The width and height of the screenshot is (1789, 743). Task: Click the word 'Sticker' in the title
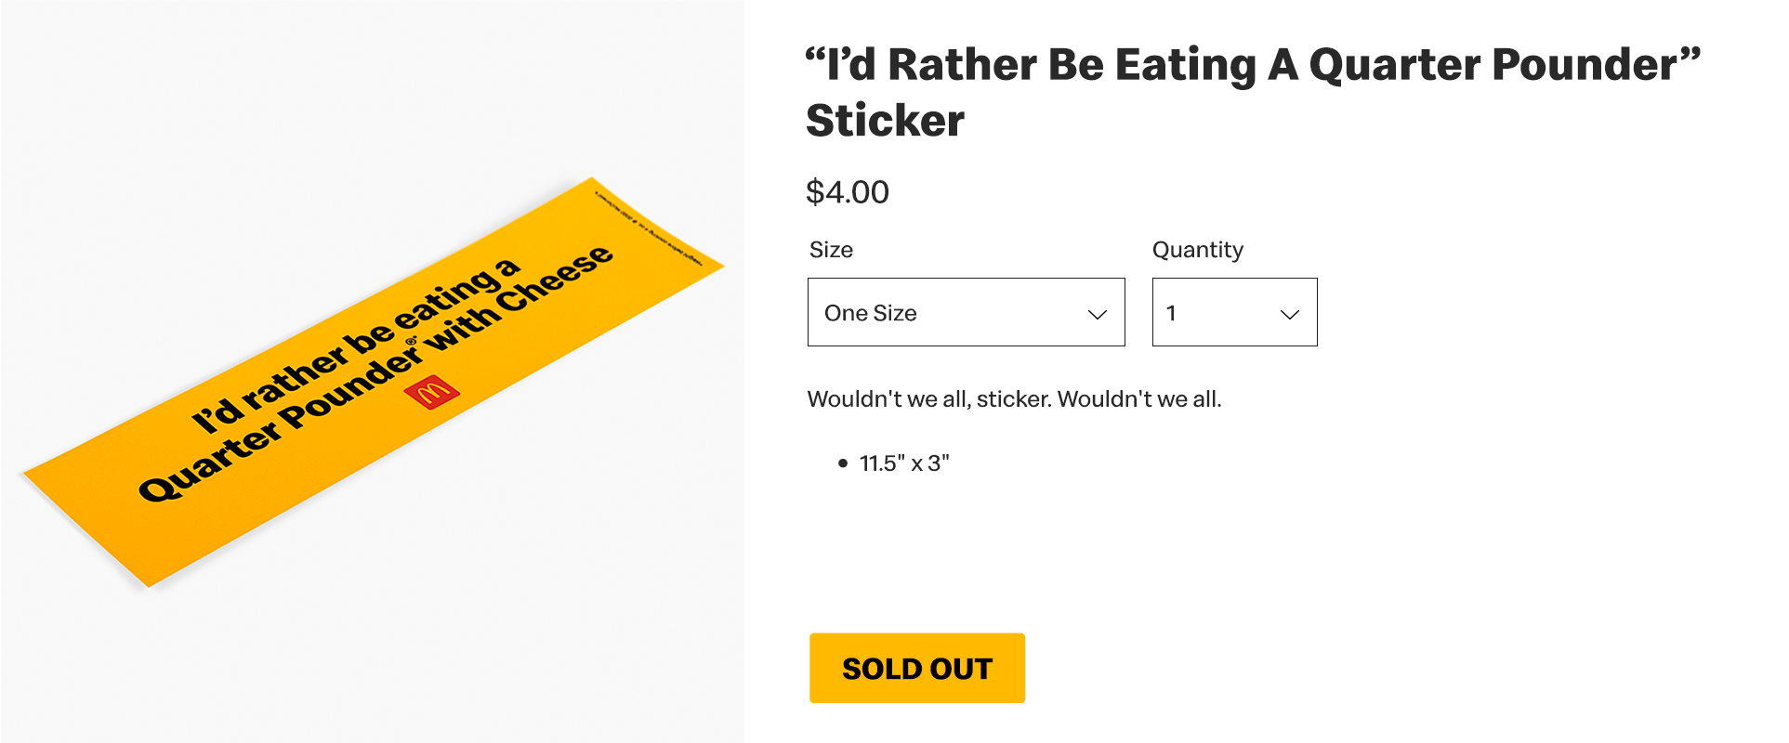(x=885, y=121)
